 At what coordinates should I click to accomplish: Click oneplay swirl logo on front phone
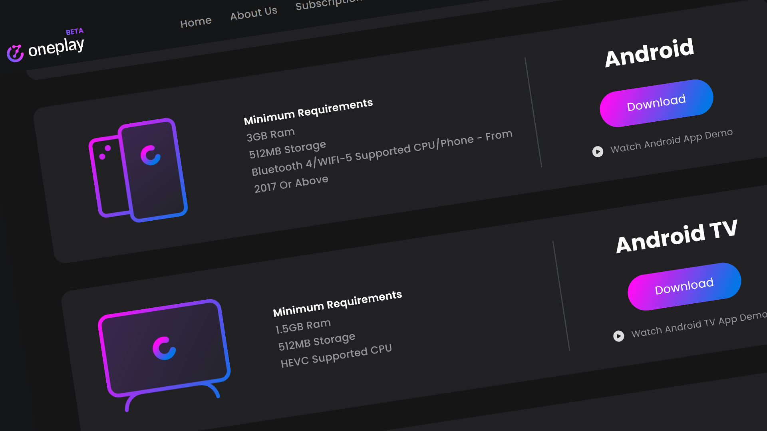pyautogui.click(x=151, y=155)
